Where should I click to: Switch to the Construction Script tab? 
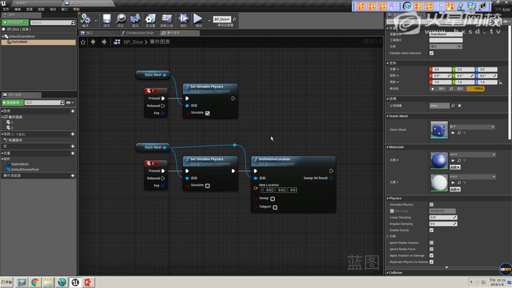(x=139, y=32)
